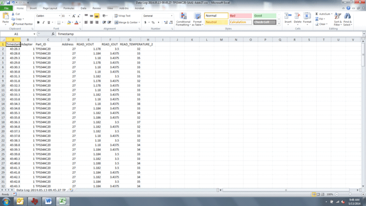Image resolution: width=366 pixels, height=206 pixels.
Task: Expand the Name Box dropdown arrow
Action: 34,34
